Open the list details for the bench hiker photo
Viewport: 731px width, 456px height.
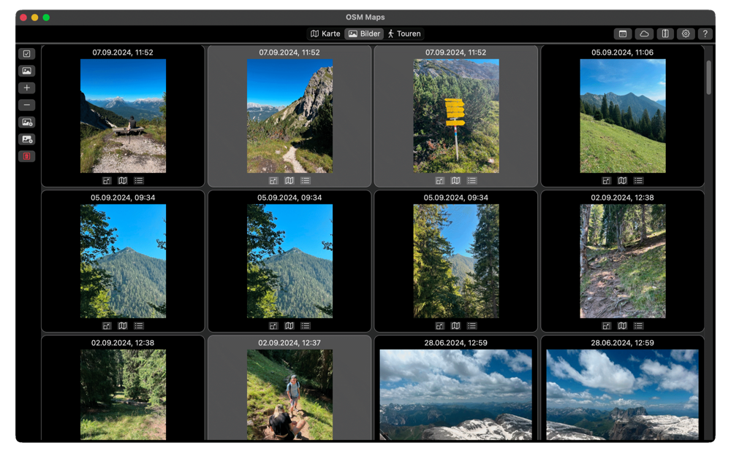click(139, 180)
